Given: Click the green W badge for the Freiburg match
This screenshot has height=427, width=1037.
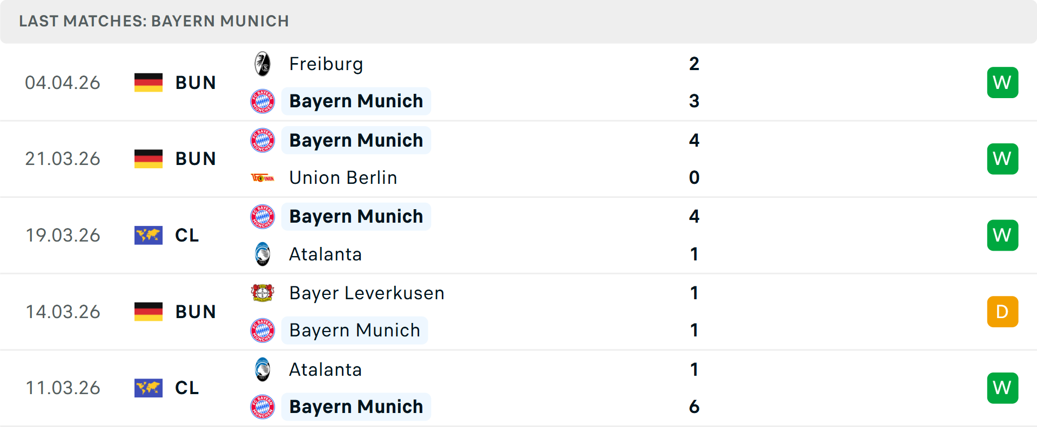Looking at the screenshot, I should pos(1002,82).
